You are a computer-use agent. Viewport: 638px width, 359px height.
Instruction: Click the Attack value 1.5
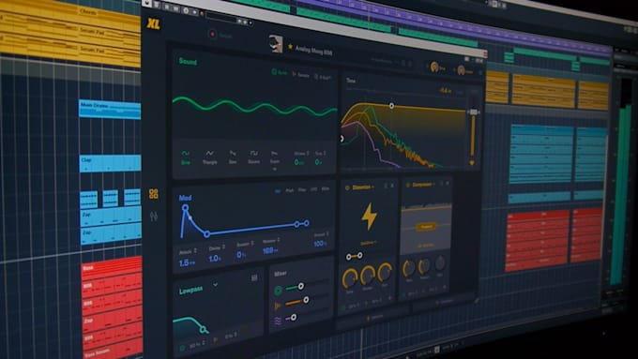pos(187,262)
